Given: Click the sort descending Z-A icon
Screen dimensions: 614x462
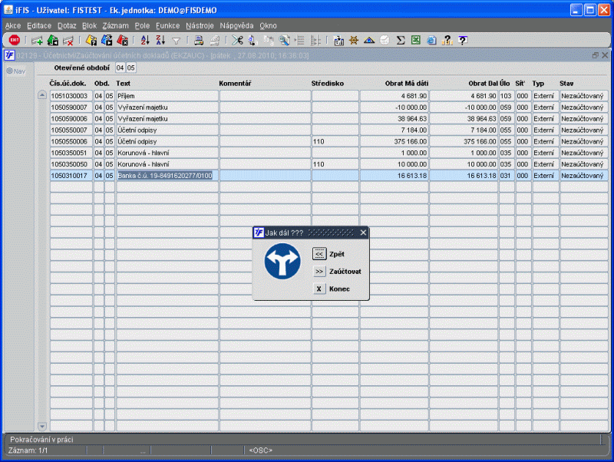Looking at the screenshot, I should (x=160, y=40).
